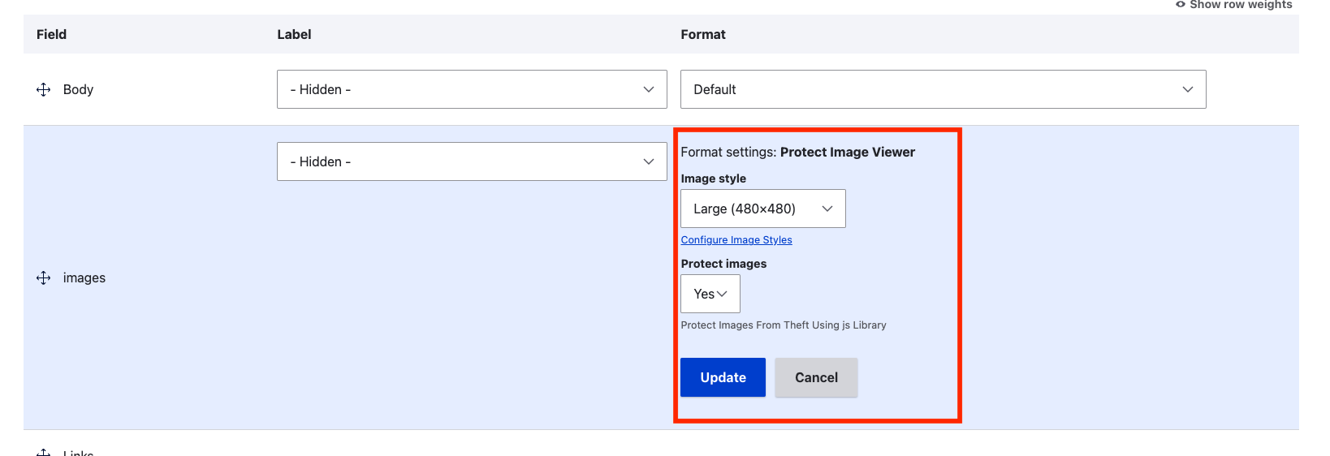This screenshot has height=456, width=1330.
Task: Change the Protect images Yes dropdown
Action: pyautogui.click(x=710, y=294)
